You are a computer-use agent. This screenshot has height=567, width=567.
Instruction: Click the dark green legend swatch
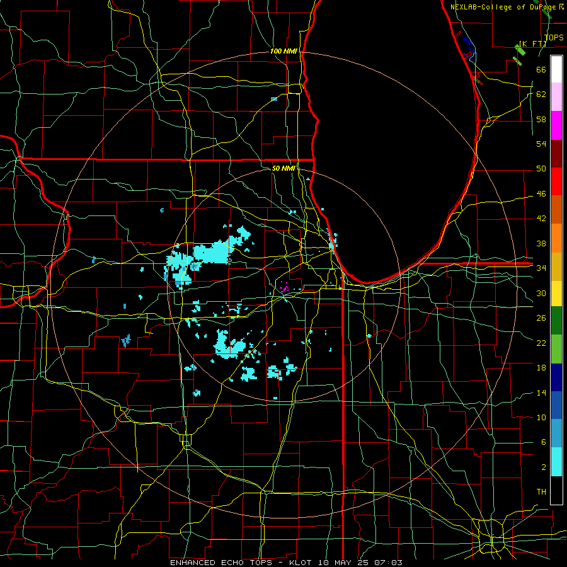pyautogui.click(x=556, y=321)
